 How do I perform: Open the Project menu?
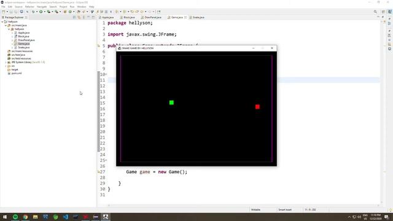click(63, 7)
